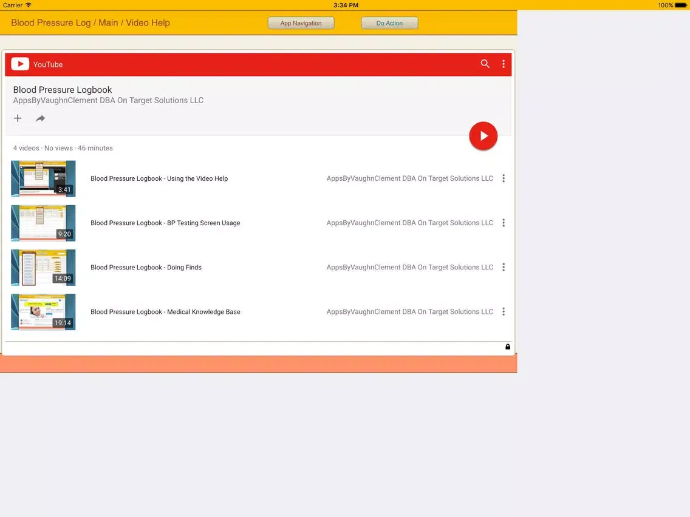Screen dimensions: 690x517
Task: Click channel name in Doing Finds row
Action: tap(409, 267)
